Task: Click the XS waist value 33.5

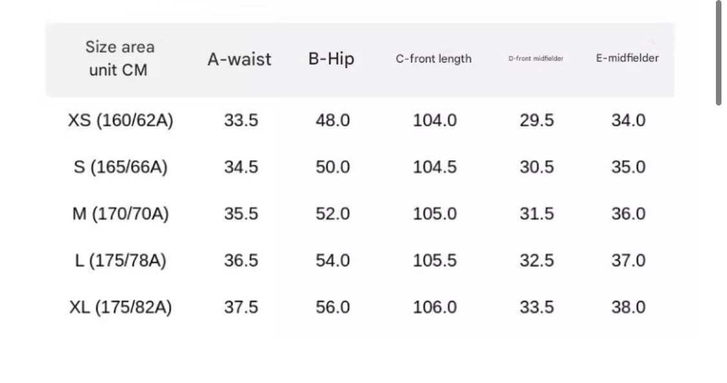Action: (241, 120)
